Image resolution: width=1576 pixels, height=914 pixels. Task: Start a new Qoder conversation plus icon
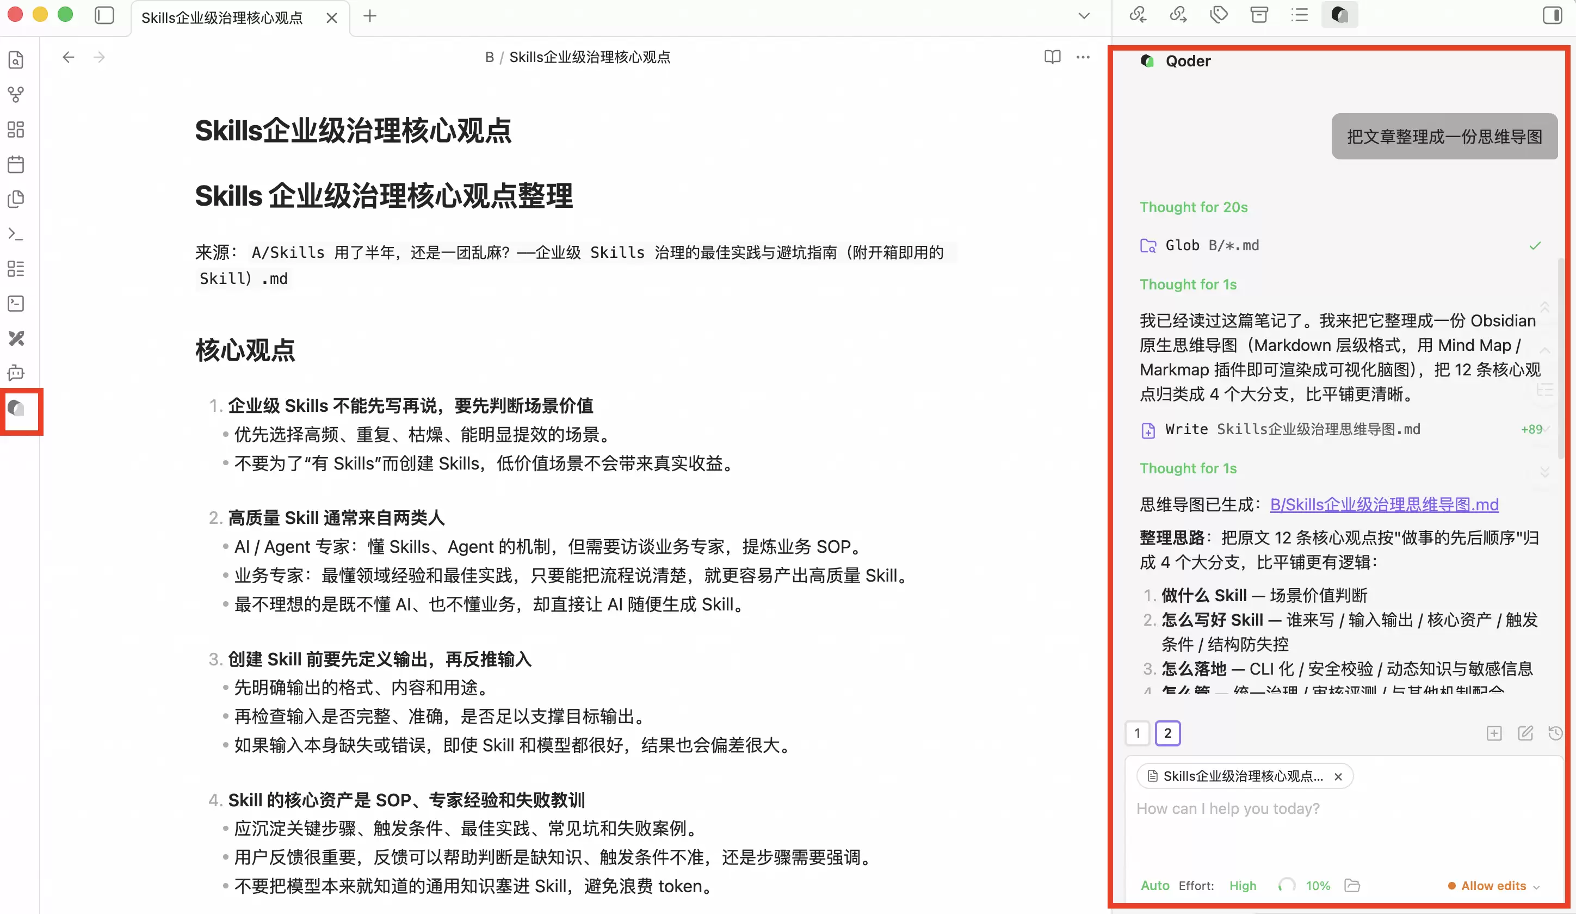click(x=1494, y=733)
